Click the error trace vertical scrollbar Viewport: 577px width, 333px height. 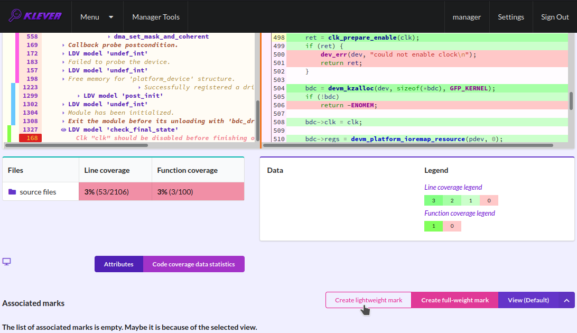coord(258,121)
